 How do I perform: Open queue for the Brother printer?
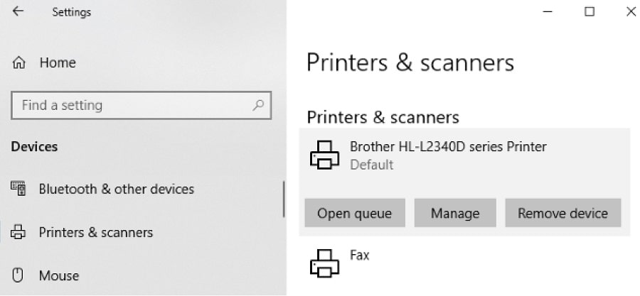click(x=355, y=213)
